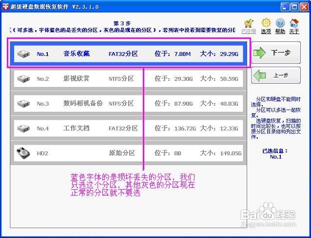
Task: Maximize the data recovery window
Action: tap(294, 7)
